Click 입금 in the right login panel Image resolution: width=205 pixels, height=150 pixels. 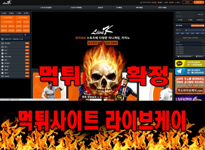click(x=180, y=20)
